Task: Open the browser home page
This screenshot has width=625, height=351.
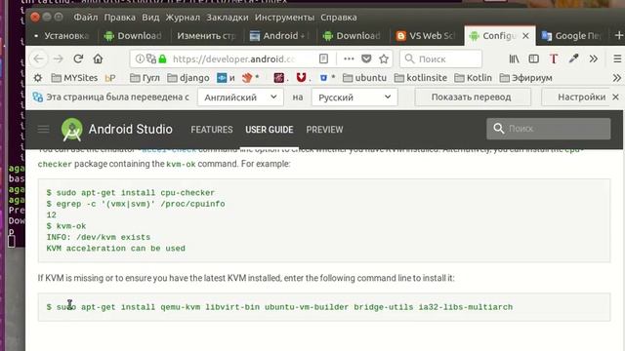Action: [98, 58]
